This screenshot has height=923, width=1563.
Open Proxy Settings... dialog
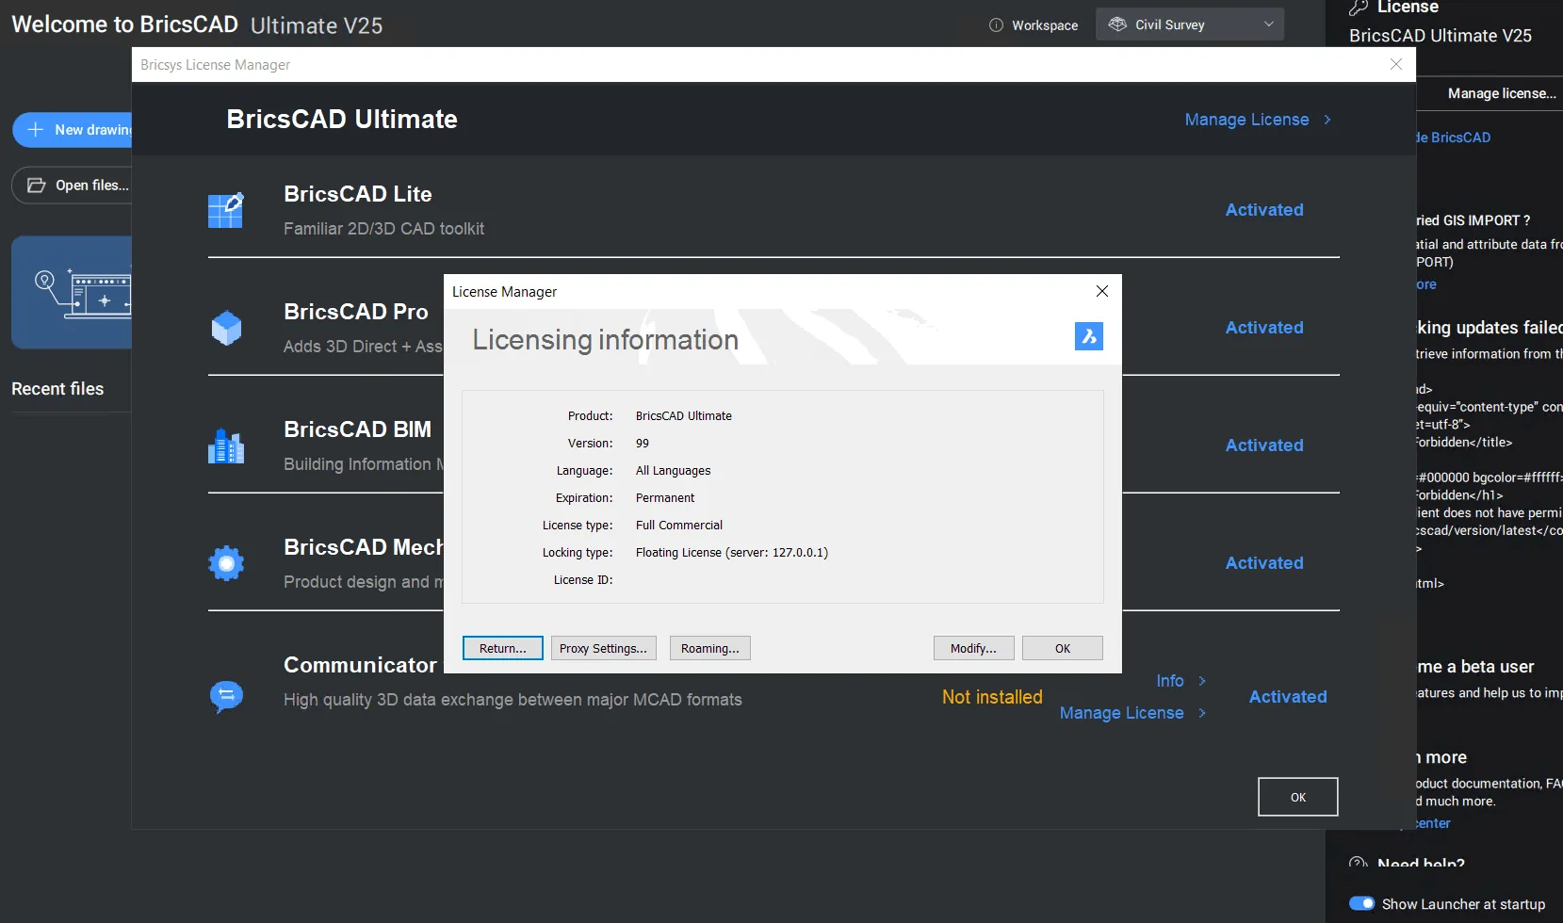604,648
